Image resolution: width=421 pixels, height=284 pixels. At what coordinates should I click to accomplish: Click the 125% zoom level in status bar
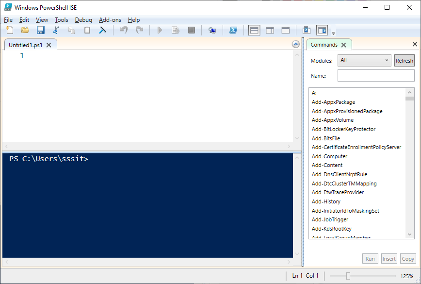[406, 276]
